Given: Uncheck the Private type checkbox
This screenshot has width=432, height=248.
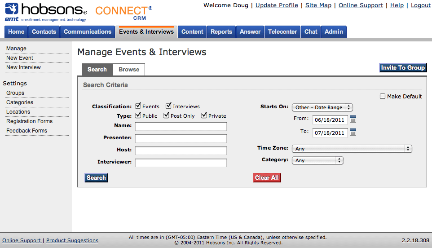Looking at the screenshot, I should pyautogui.click(x=204, y=115).
